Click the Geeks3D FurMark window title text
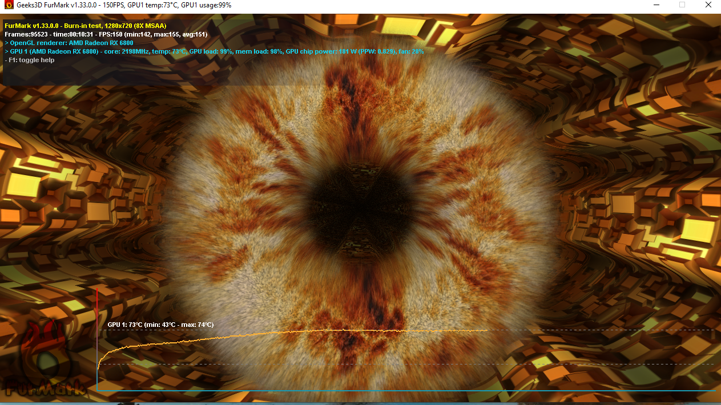 [124, 5]
